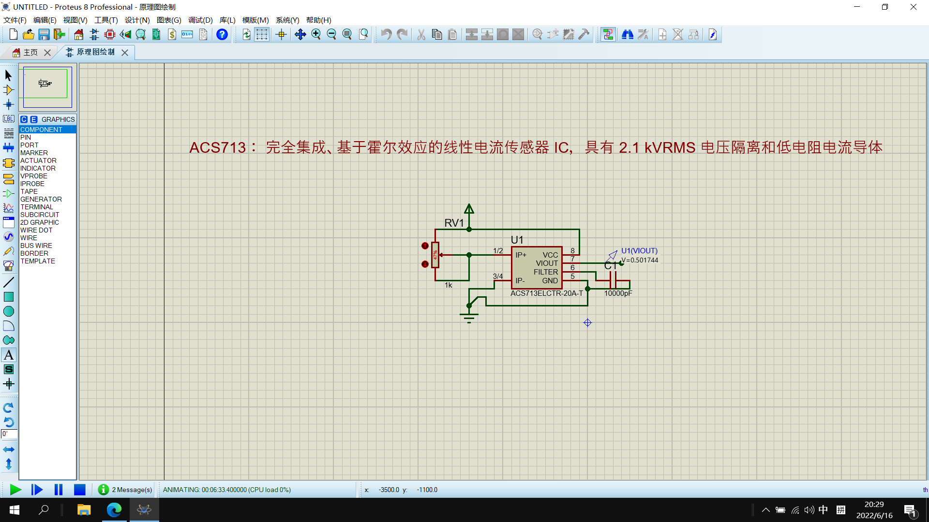Click the Play simulation button
Viewport: 929px width, 522px height.
[15, 490]
